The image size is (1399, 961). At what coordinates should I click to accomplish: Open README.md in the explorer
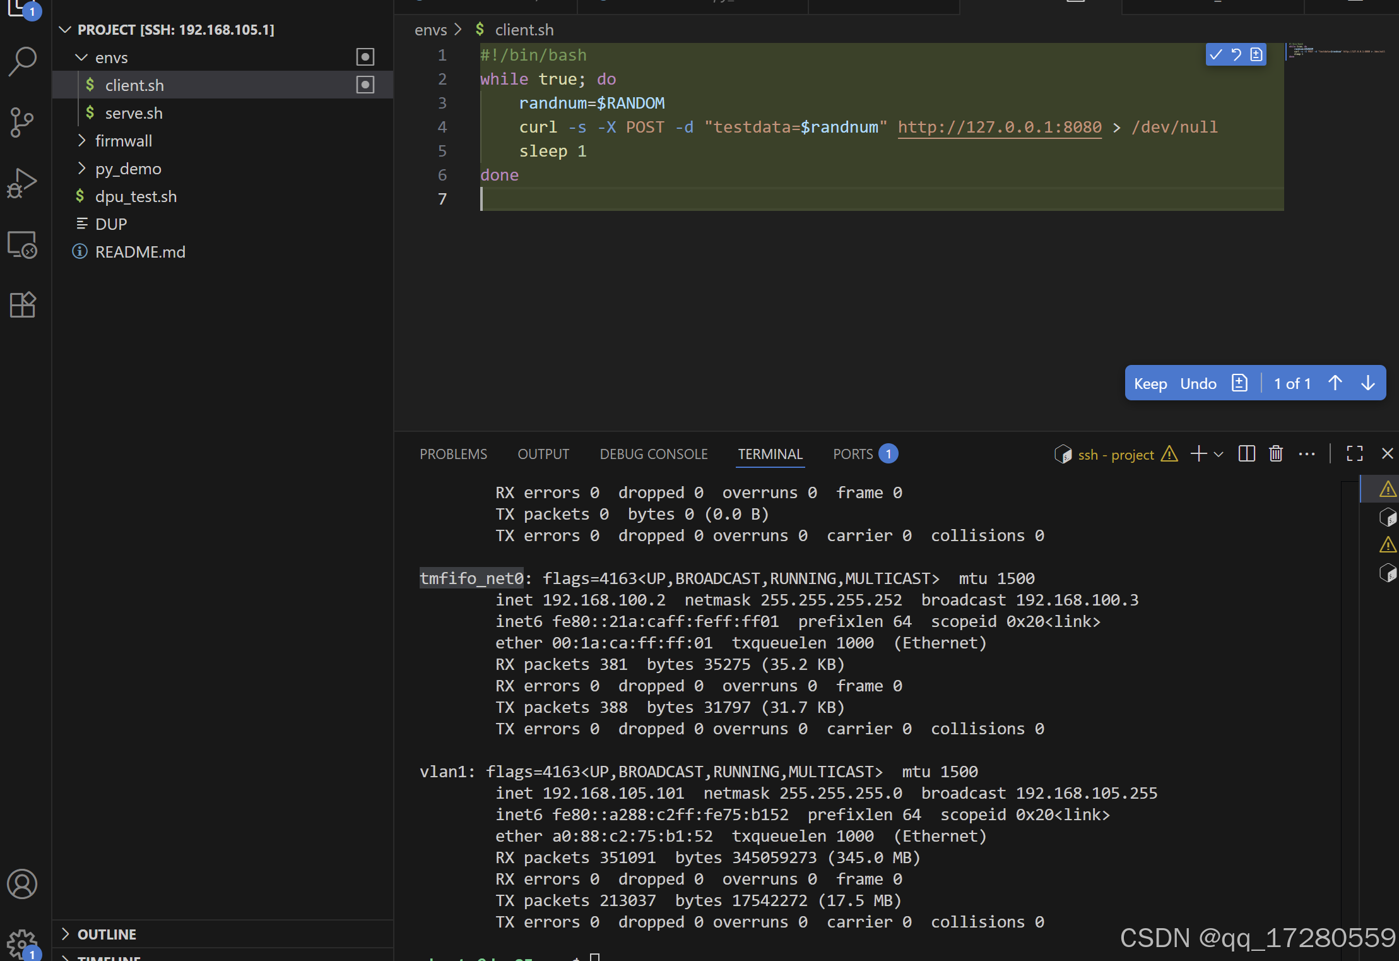(223, 252)
